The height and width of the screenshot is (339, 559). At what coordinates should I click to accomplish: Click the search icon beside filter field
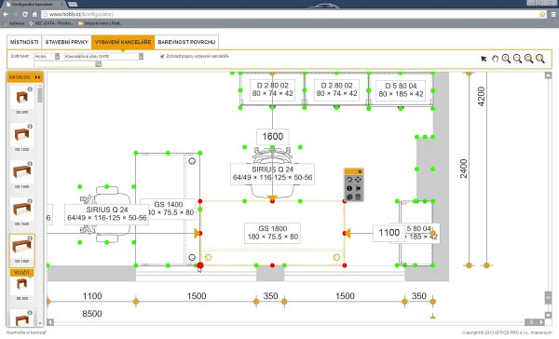[99, 64]
